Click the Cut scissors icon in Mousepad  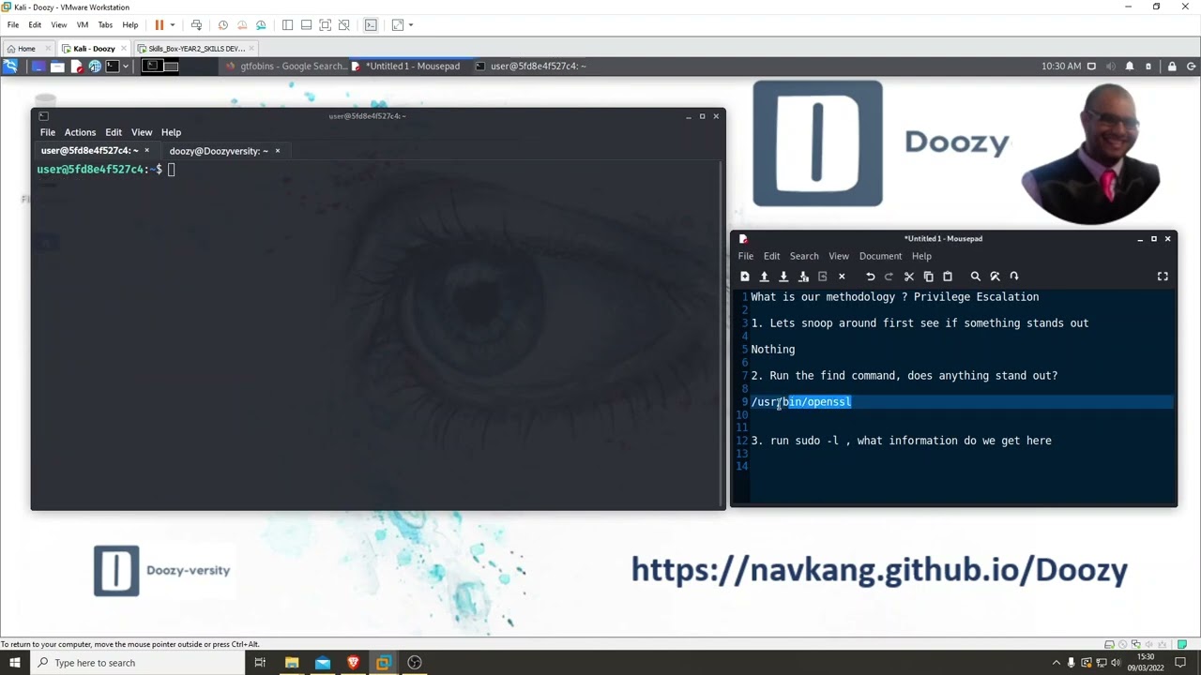point(908,277)
